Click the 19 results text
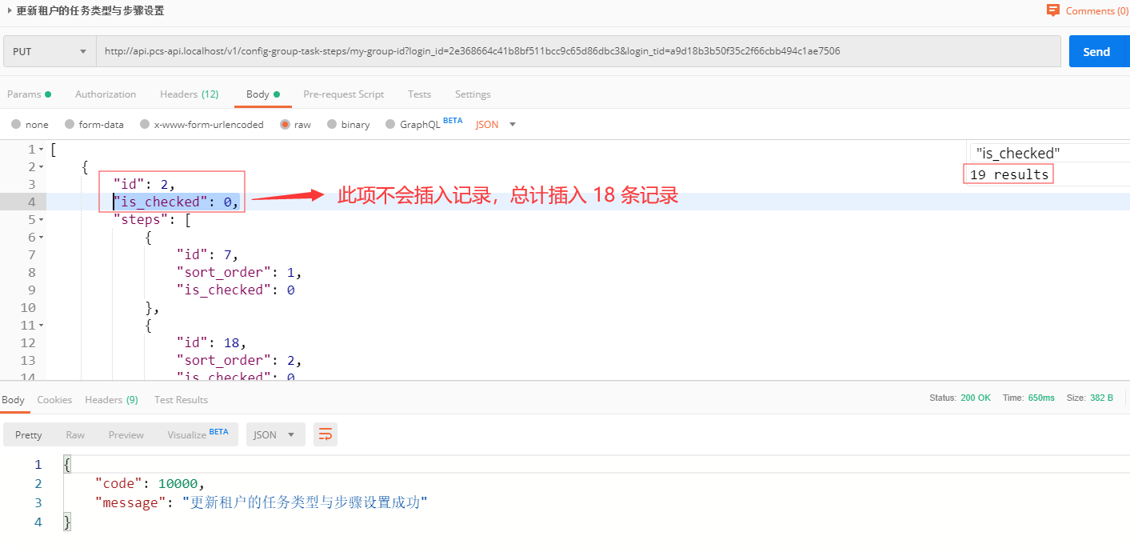The width and height of the screenshot is (1130, 548). [x=1009, y=174]
